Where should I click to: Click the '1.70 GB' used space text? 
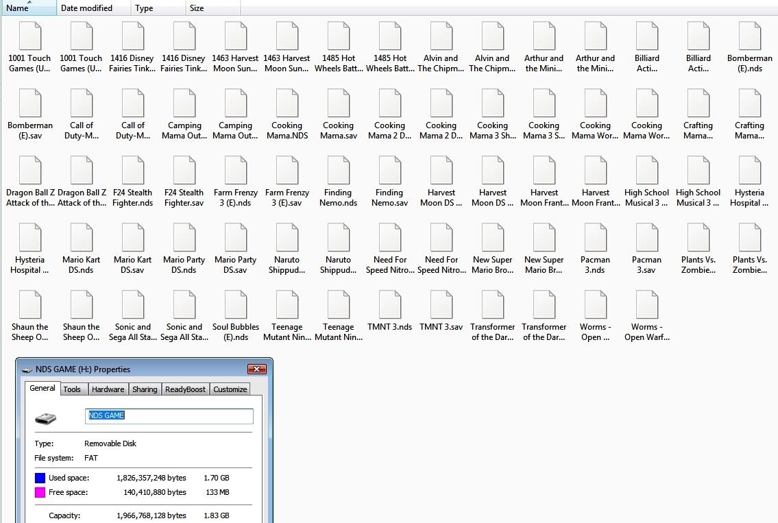[217, 478]
